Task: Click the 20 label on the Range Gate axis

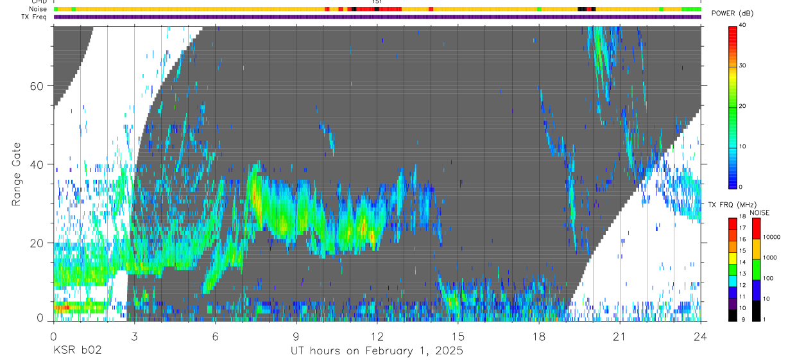Action: click(37, 243)
